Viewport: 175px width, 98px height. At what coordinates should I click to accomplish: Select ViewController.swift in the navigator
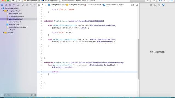[16, 19]
